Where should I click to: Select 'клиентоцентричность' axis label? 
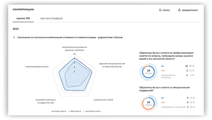click(37, 67)
